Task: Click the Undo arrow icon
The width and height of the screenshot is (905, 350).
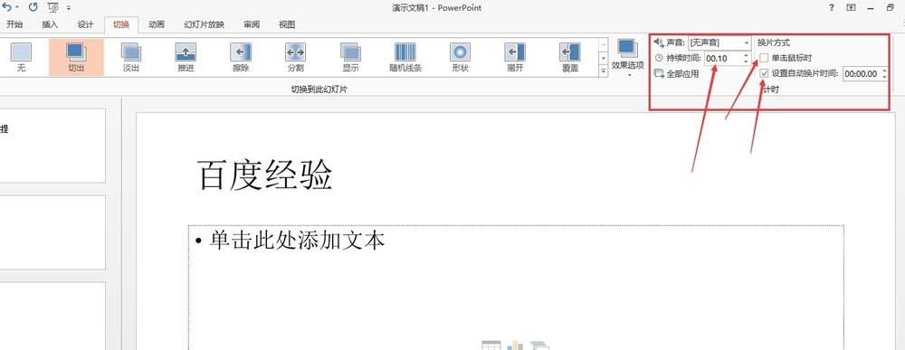Action: click(6, 7)
